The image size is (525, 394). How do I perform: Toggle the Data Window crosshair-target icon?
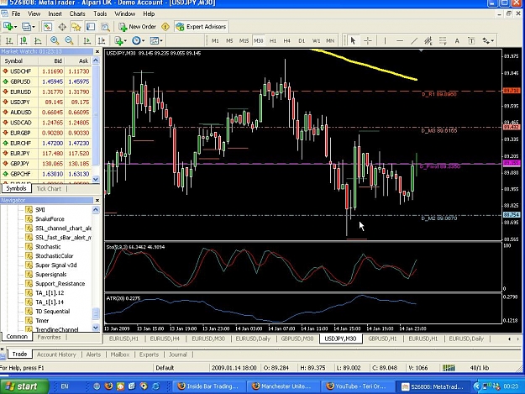click(x=62, y=26)
